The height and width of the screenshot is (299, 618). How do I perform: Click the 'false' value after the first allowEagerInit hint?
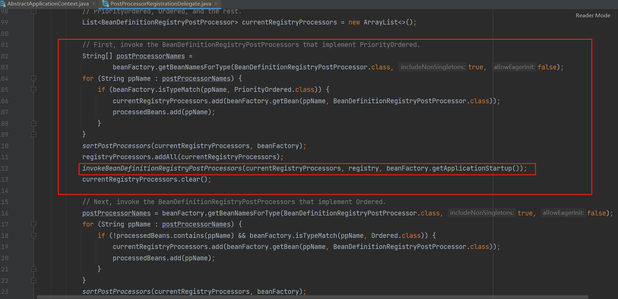point(547,67)
